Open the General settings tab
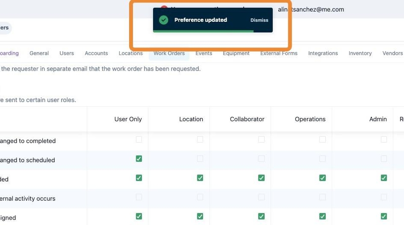The width and height of the screenshot is (404, 225). [39, 53]
